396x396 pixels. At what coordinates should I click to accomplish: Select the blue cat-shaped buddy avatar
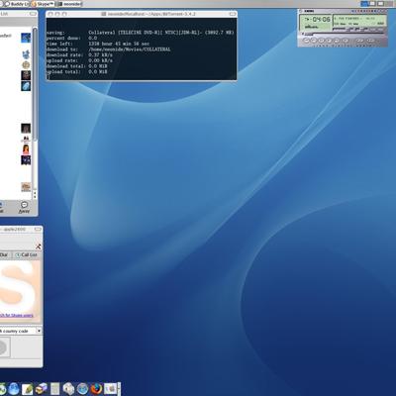(26, 54)
